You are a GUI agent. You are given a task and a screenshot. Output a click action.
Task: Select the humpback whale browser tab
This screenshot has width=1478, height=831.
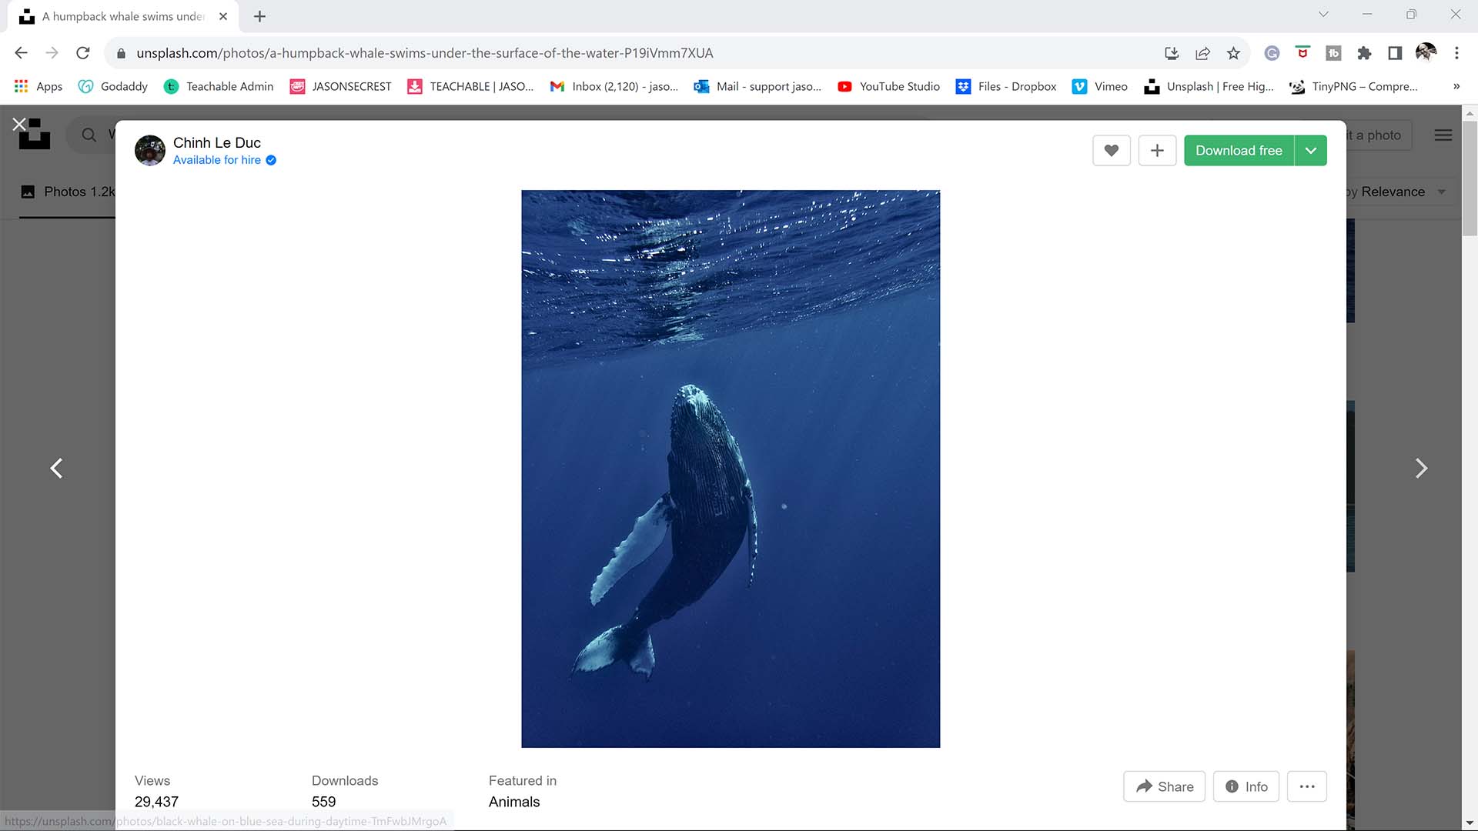[123, 16]
